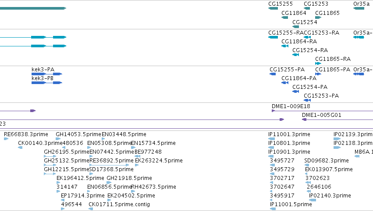Open the EN15734.5prime EST label

[x=153, y=143]
